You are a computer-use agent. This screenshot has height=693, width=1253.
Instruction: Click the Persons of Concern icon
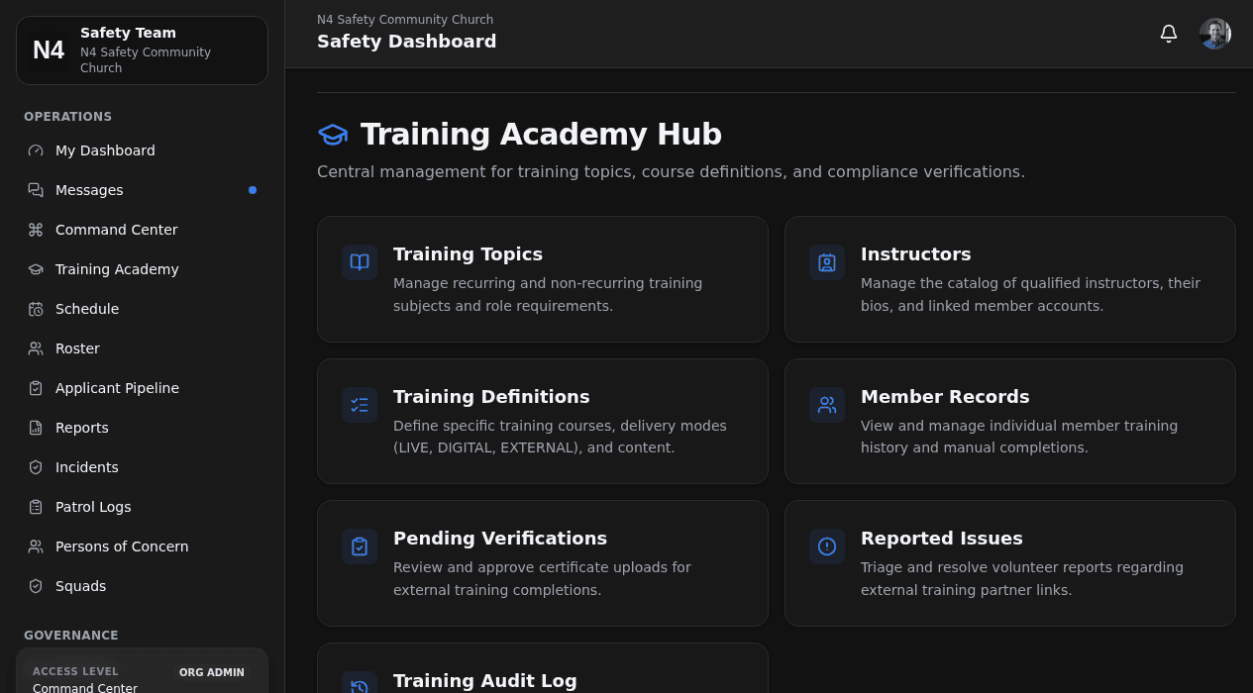coord(36,546)
